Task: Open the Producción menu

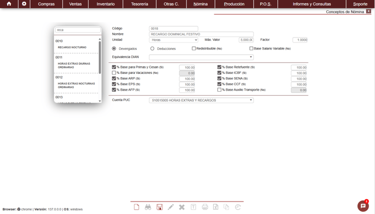Action: tap(234, 4)
